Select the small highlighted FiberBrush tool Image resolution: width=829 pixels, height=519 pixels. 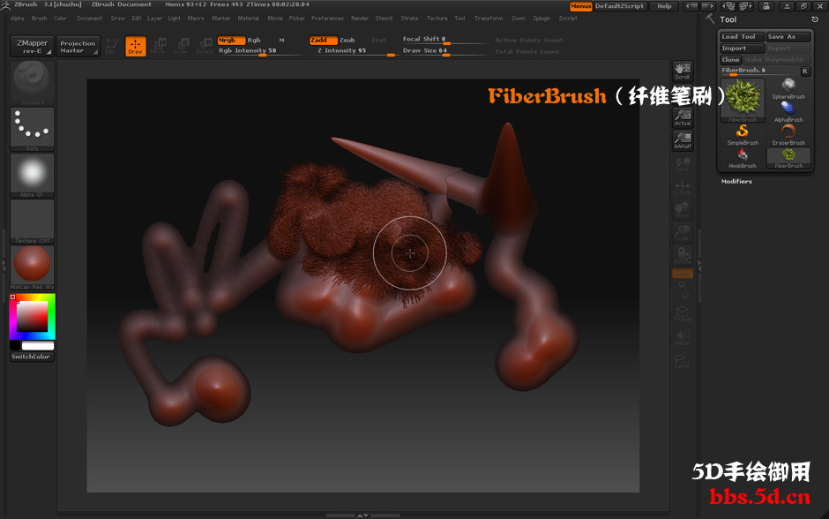click(x=788, y=158)
